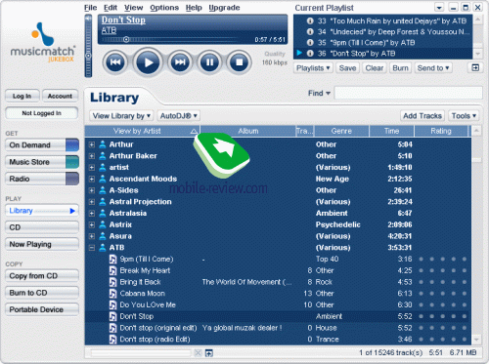
Task: Click info icon for playlist track 33
Action: click(x=310, y=20)
